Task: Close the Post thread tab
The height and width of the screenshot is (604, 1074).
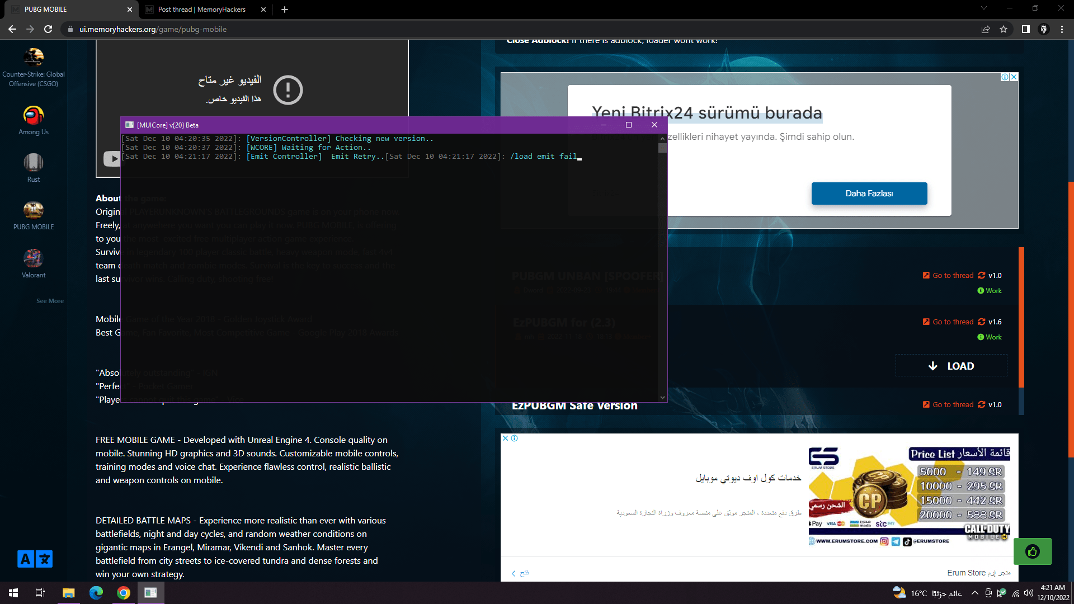Action: 263,10
